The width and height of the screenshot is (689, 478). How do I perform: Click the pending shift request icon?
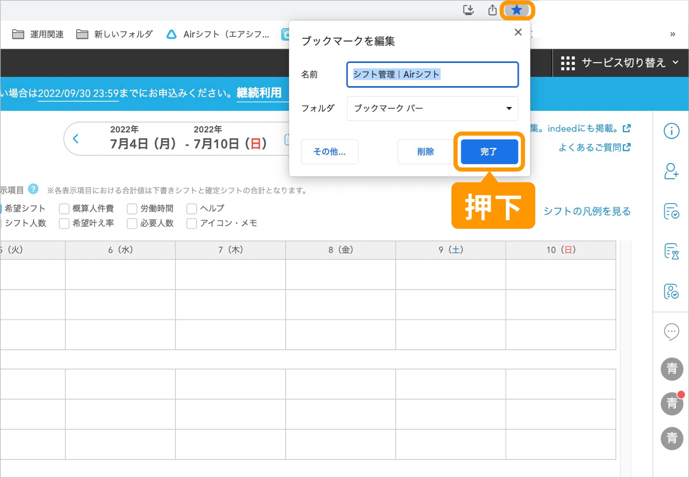pyautogui.click(x=671, y=252)
